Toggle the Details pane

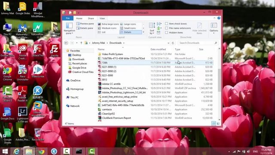coord(85,28)
